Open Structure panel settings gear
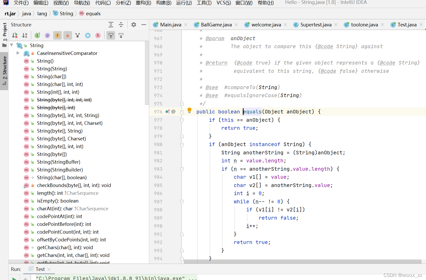426x280 pixels. 133,25
